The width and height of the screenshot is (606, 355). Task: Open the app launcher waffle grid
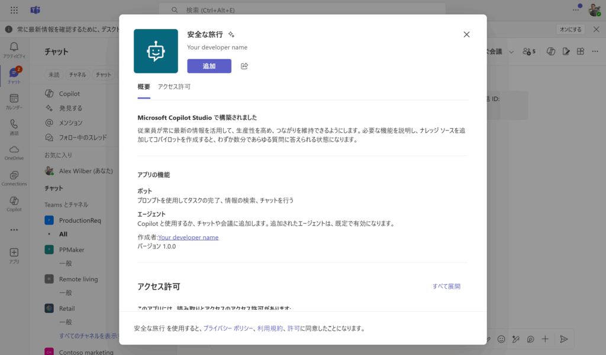coord(14,10)
